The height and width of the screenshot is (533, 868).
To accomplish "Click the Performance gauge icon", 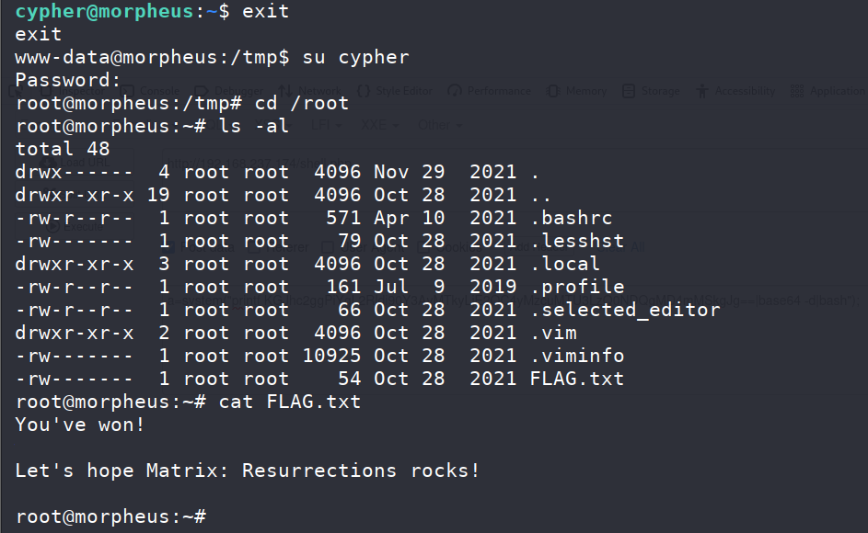I will (455, 91).
